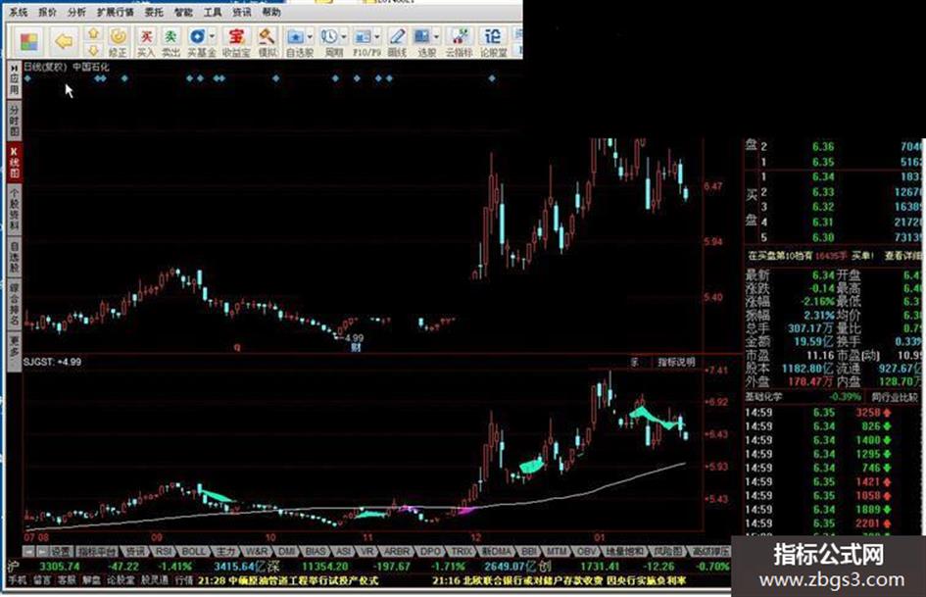This screenshot has height=597, width=926.
Task: Expand the 周期 dropdown arrow
Action: coord(344,36)
